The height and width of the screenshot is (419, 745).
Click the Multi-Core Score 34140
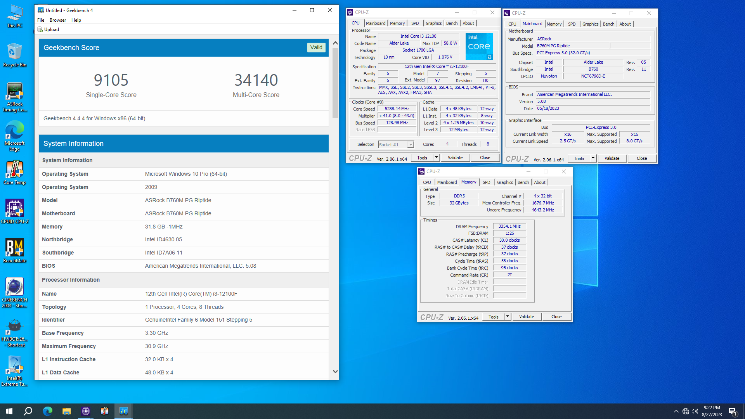256,80
